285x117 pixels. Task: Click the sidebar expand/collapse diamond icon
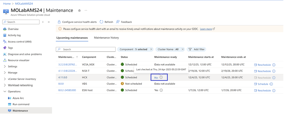click(43, 22)
